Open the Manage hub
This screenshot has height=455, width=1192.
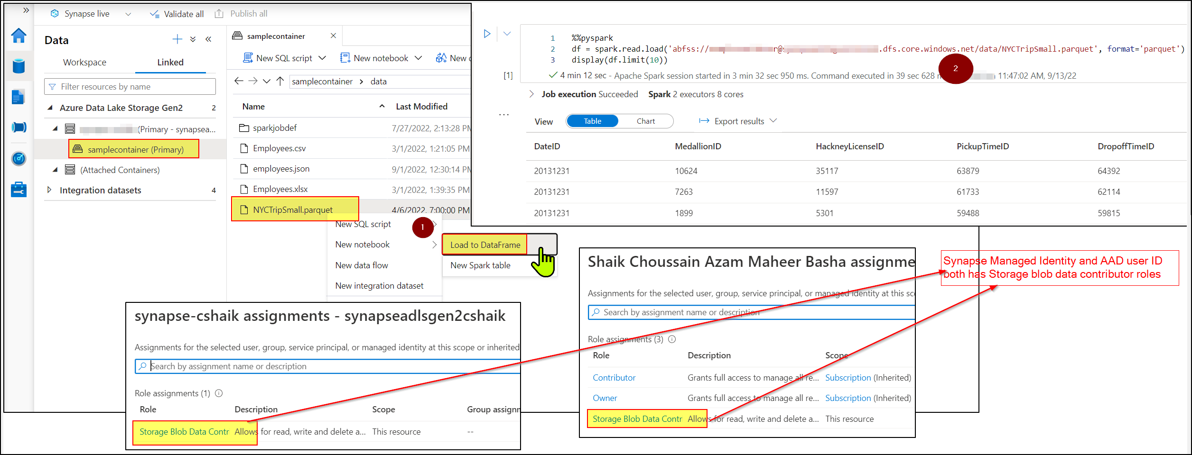[19, 189]
